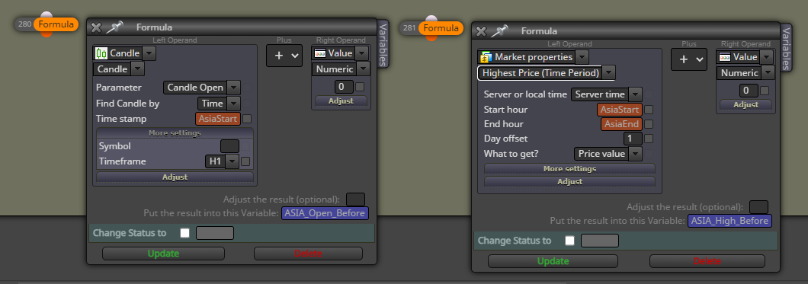Image resolution: width=808 pixels, height=284 pixels.
Task: Click the pin icon in block 281 Formula panel
Action: click(499, 31)
